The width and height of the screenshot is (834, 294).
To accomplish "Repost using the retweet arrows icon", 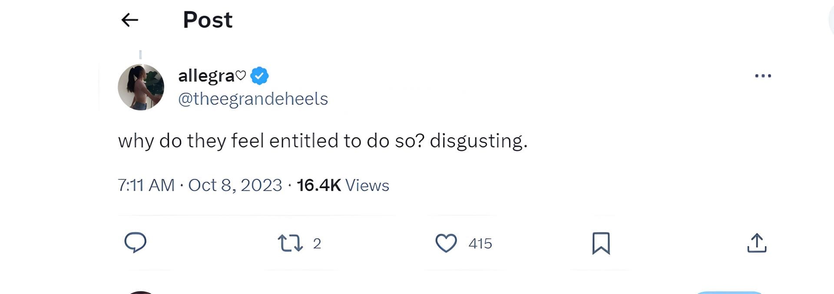I will tap(290, 243).
